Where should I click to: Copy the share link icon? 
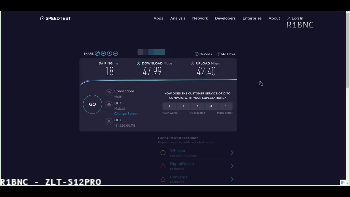(x=97, y=53)
